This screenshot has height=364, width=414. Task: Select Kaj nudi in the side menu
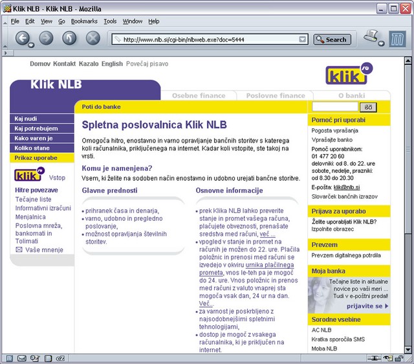(42, 119)
